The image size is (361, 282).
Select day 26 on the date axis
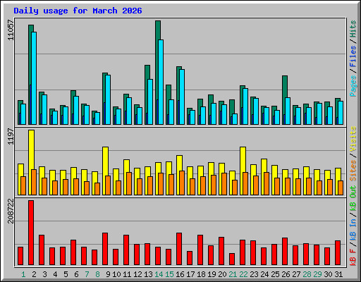[286, 274]
